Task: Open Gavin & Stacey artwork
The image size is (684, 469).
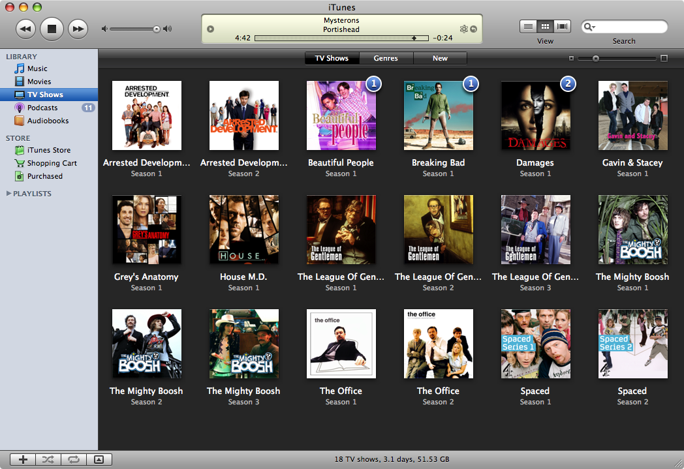Action: pyautogui.click(x=633, y=115)
